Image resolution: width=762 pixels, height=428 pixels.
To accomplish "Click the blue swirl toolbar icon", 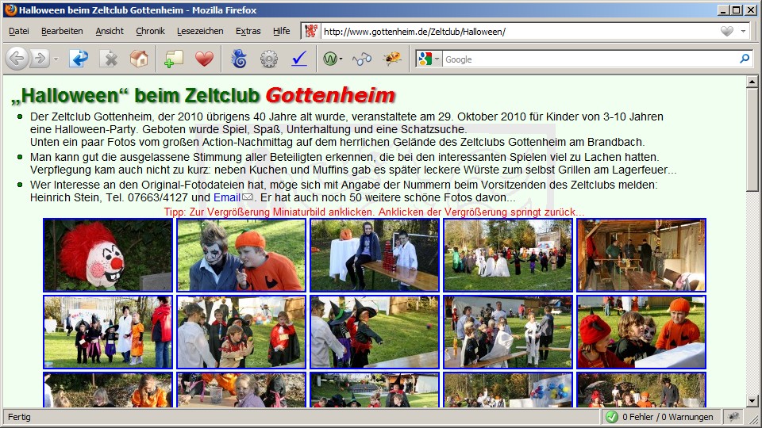I will tap(238, 59).
